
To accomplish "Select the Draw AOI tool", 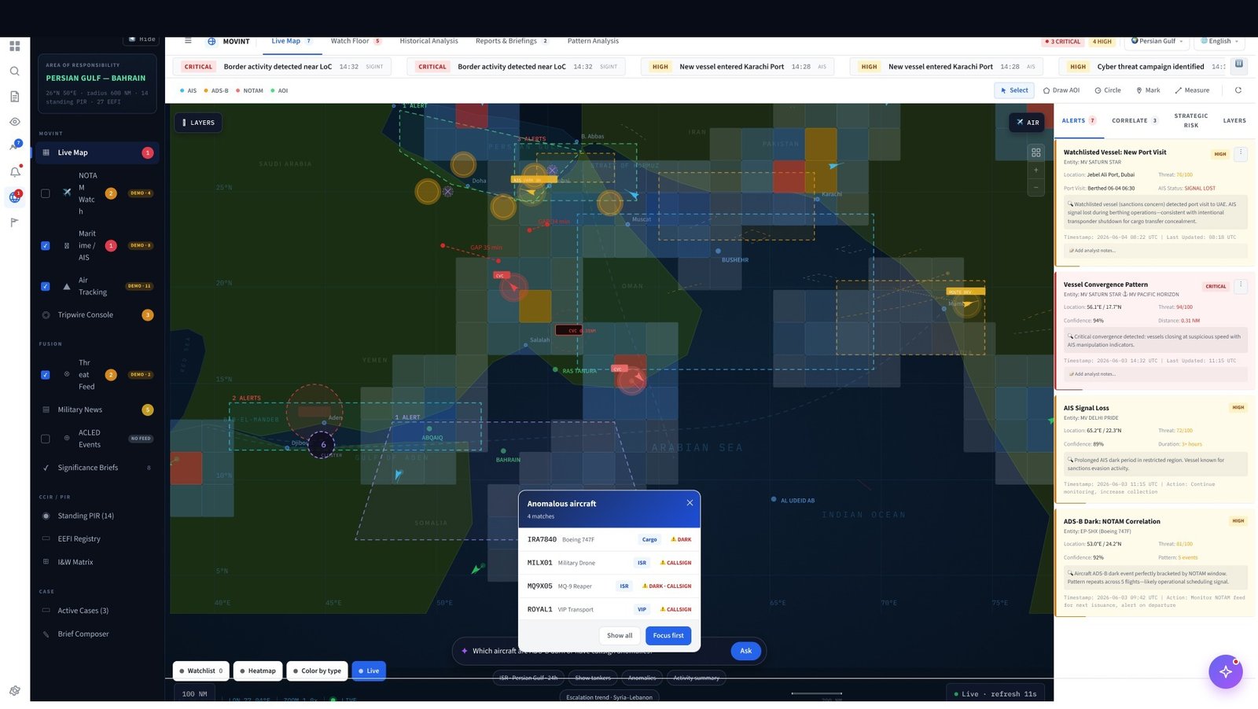I will [1061, 90].
